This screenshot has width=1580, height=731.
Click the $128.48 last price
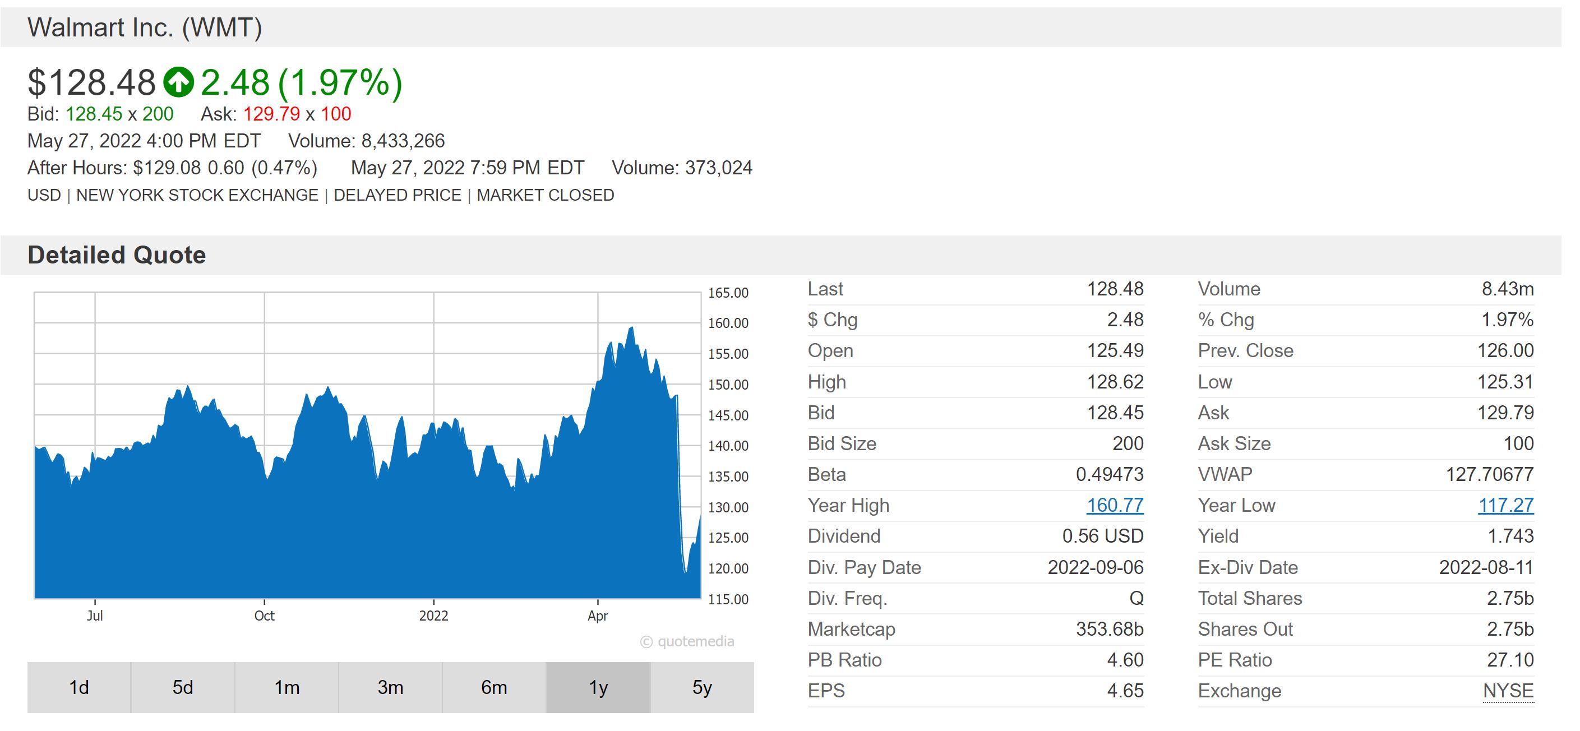pyautogui.click(x=92, y=82)
